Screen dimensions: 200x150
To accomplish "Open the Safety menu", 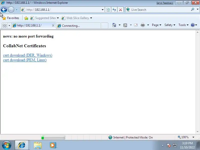I will pos(170,25).
